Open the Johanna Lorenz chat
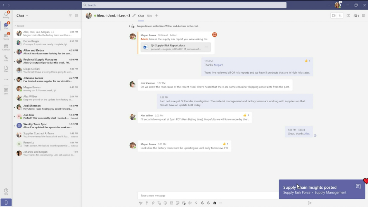 pyautogui.click(x=47, y=79)
